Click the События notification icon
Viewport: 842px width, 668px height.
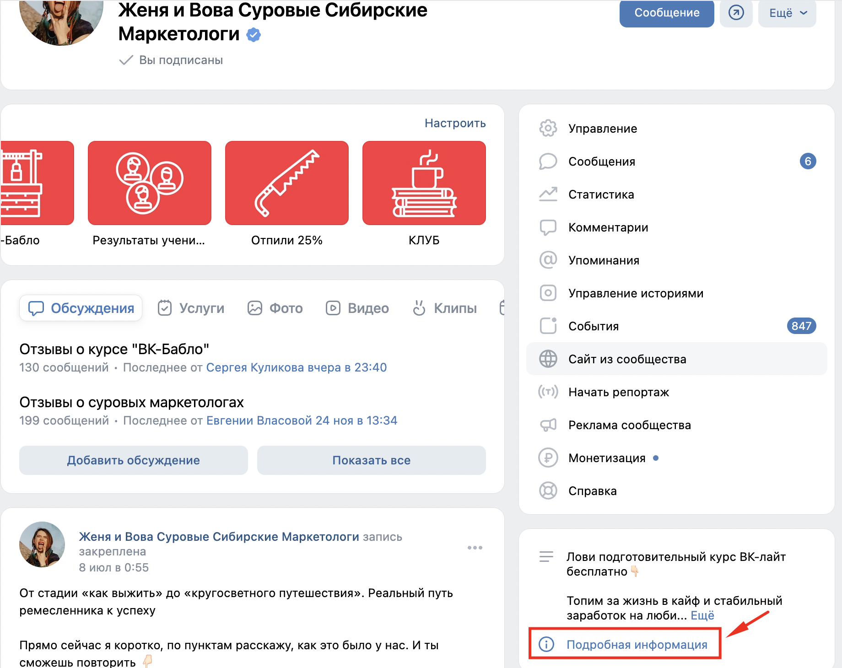click(x=548, y=326)
